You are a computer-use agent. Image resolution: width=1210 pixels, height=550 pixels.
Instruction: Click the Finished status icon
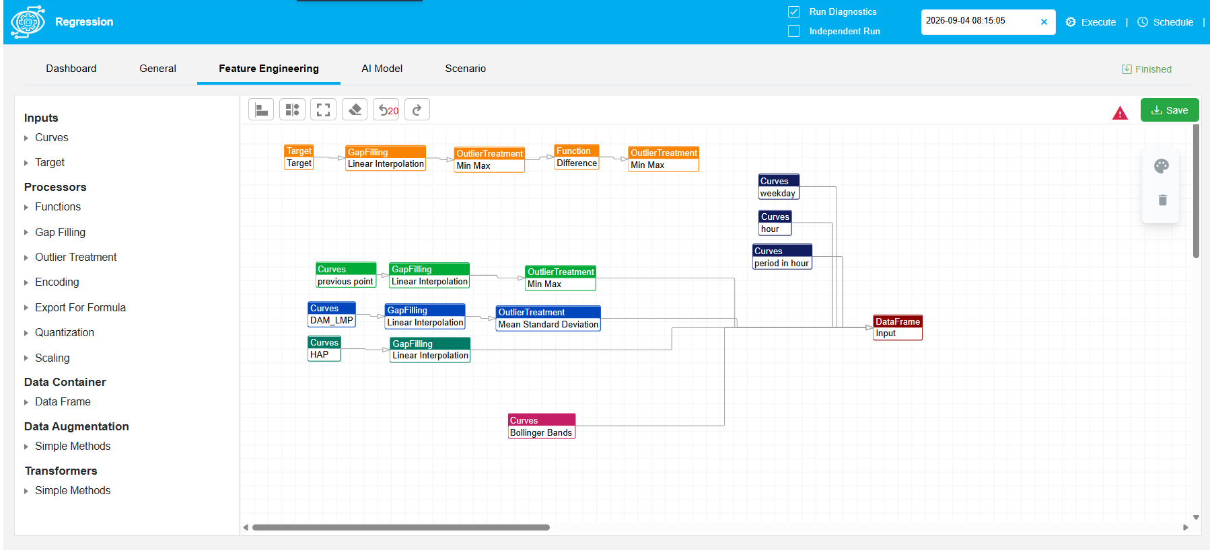(1127, 69)
